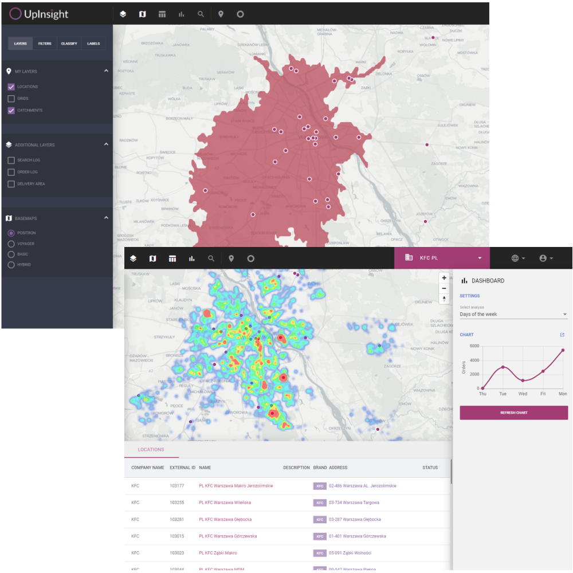Click location pin icon in KFC PL window toolbar
Screen dimensions: 573x573
[x=231, y=258]
